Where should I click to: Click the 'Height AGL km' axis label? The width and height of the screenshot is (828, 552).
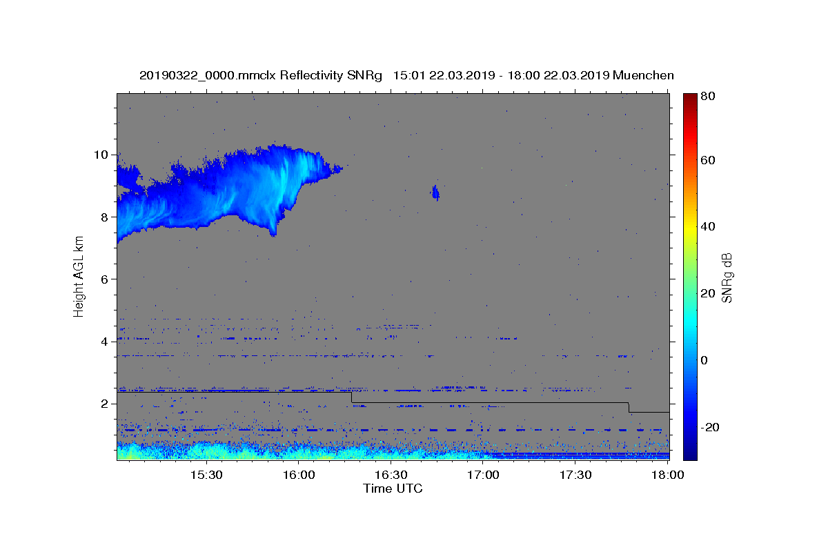[79, 277]
